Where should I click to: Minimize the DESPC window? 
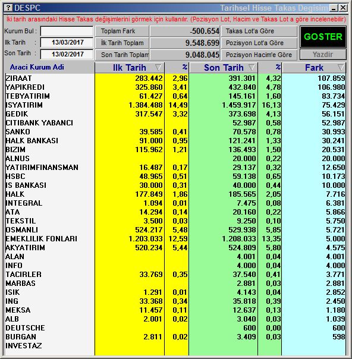pos(334,8)
